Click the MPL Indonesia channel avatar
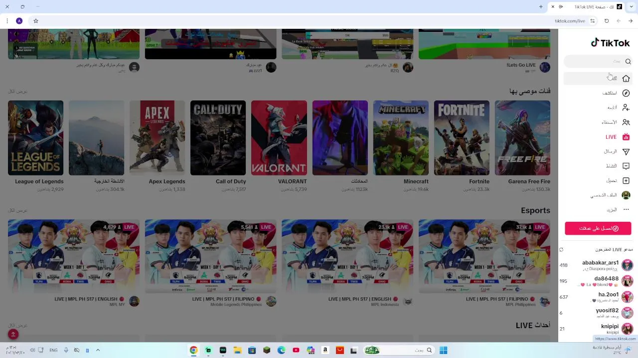 [408, 301]
